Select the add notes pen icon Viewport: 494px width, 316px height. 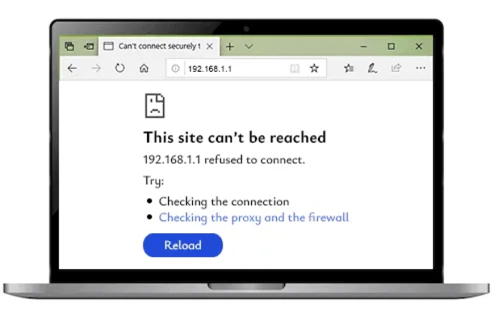(x=372, y=68)
